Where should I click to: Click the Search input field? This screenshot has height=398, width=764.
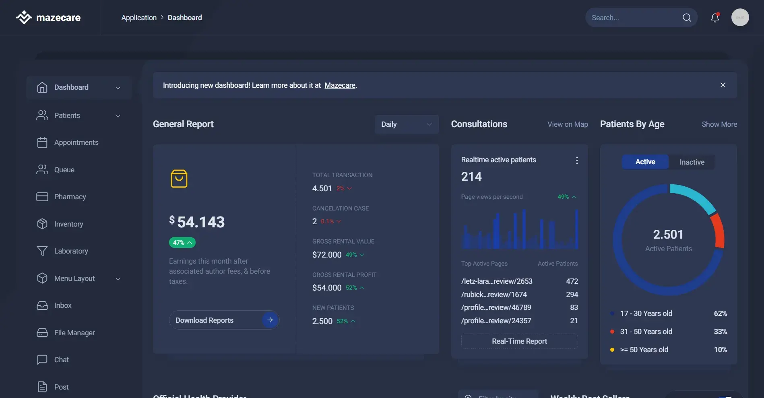(x=632, y=18)
